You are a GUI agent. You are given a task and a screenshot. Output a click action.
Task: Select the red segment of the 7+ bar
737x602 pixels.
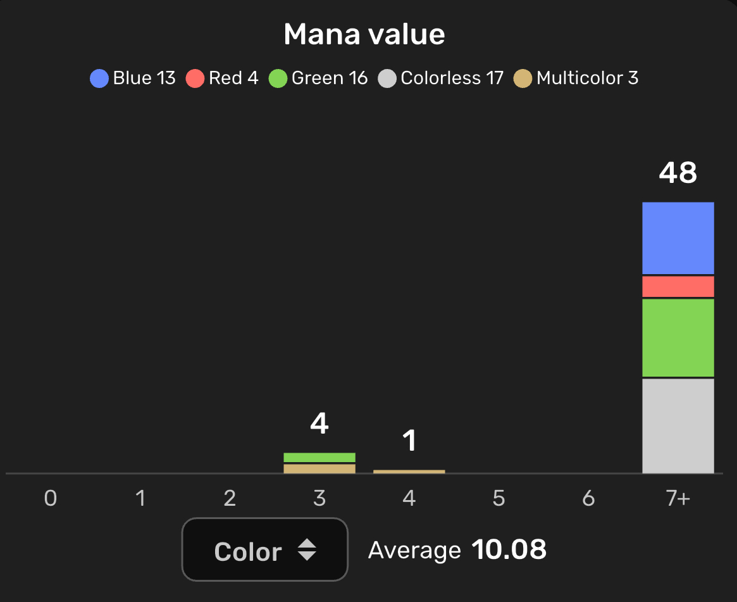click(678, 287)
